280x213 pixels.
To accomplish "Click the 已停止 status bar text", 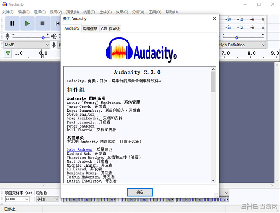I will pyautogui.click(x=10, y=209).
